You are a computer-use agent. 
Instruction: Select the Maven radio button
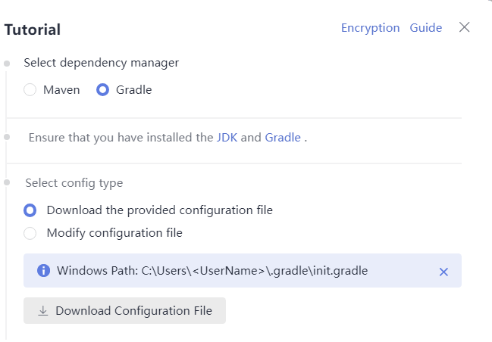(30, 90)
